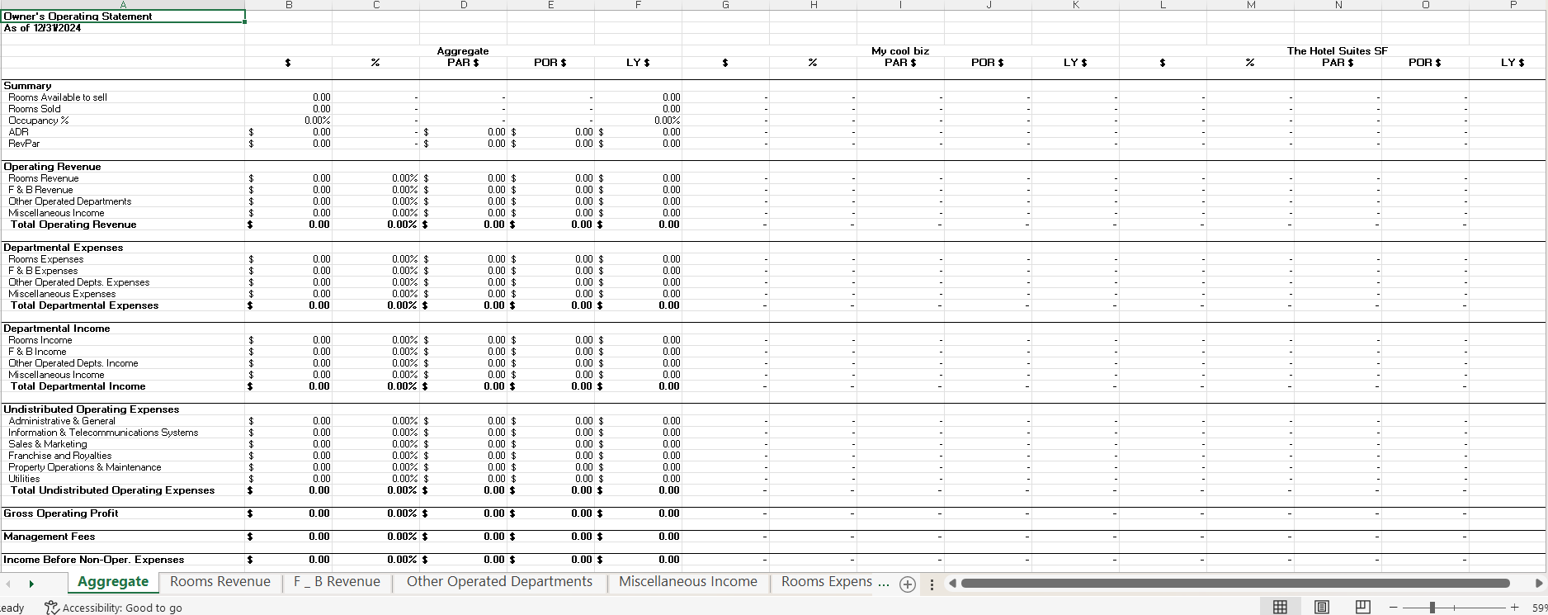Click the As of 12/31/2024 cell
The width and height of the screenshot is (1548, 615).
point(123,28)
